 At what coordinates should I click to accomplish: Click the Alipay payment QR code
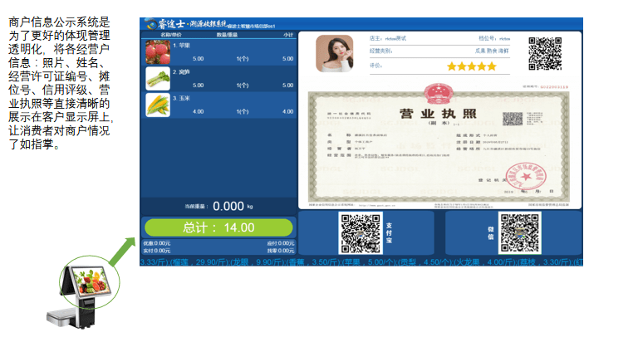(x=361, y=233)
